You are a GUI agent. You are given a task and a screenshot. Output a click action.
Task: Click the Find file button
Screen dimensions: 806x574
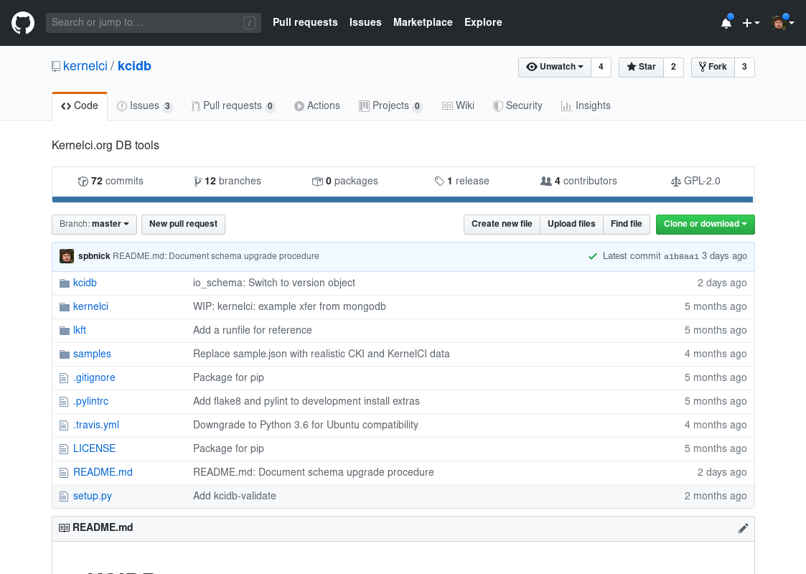coord(627,224)
